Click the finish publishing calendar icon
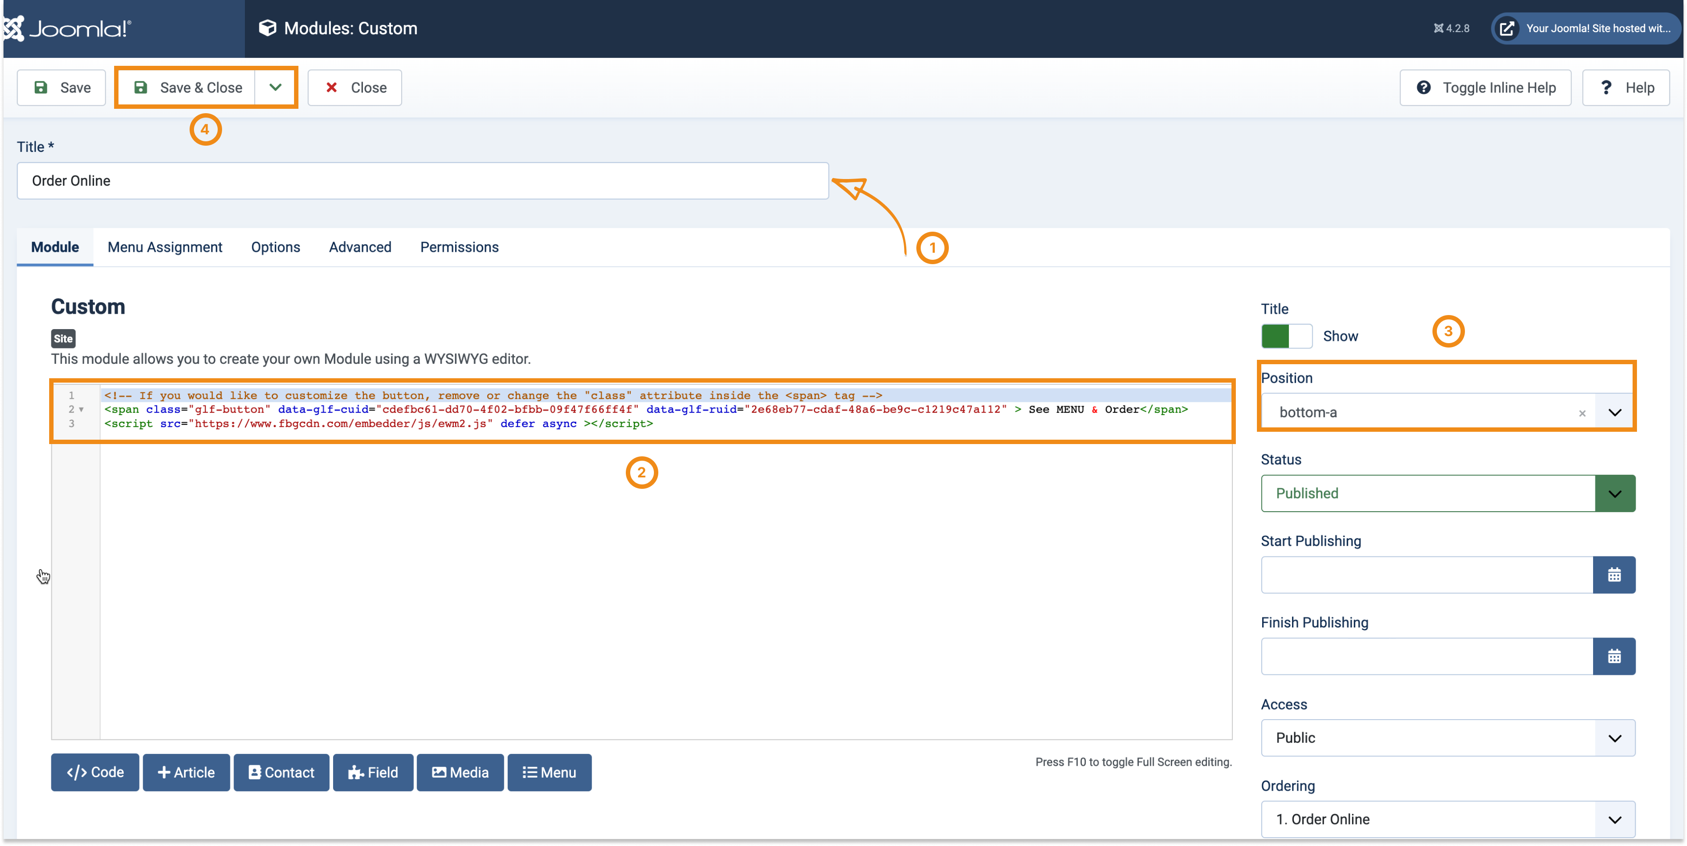 coord(1614,656)
